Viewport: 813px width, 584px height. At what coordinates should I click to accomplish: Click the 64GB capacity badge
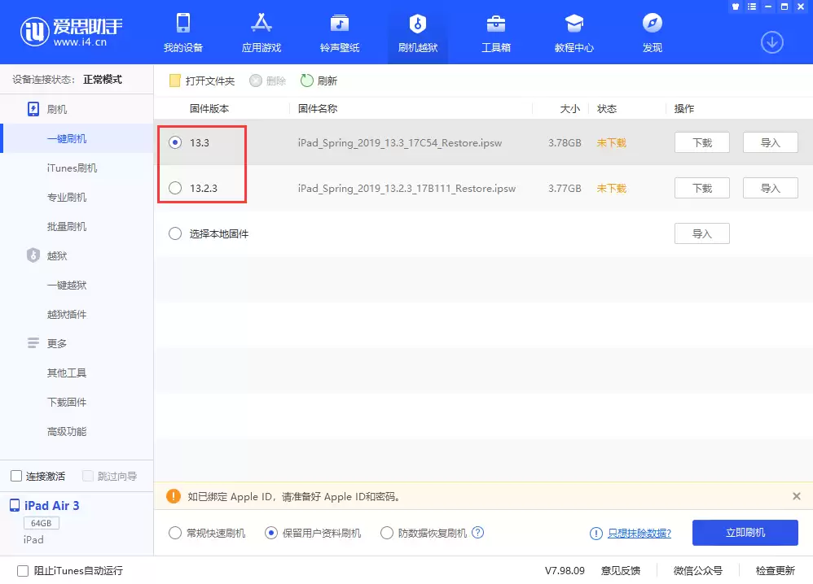(42, 523)
